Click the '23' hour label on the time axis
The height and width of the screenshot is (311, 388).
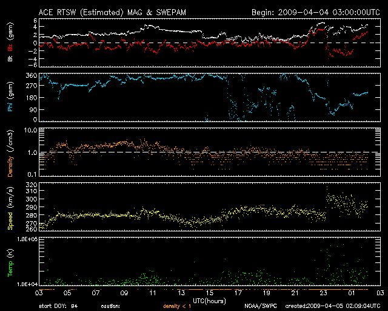323,293
